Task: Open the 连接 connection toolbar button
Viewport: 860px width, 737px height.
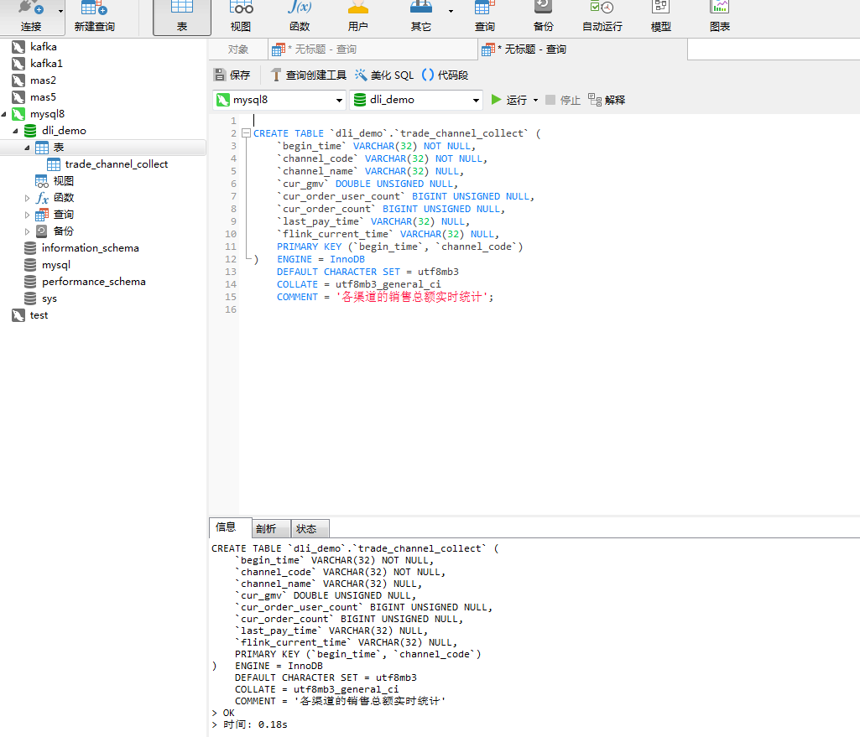Action: [x=31, y=17]
